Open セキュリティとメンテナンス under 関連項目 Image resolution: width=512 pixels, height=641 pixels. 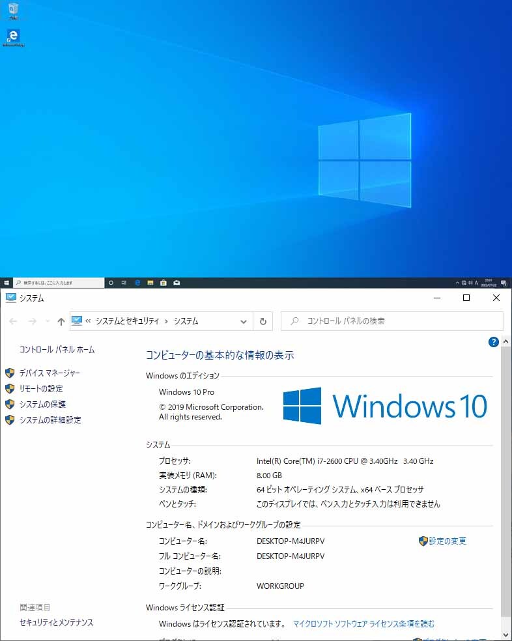57,622
